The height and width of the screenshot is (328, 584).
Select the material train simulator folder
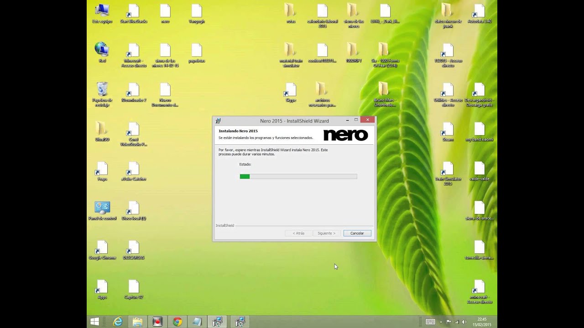(291, 56)
